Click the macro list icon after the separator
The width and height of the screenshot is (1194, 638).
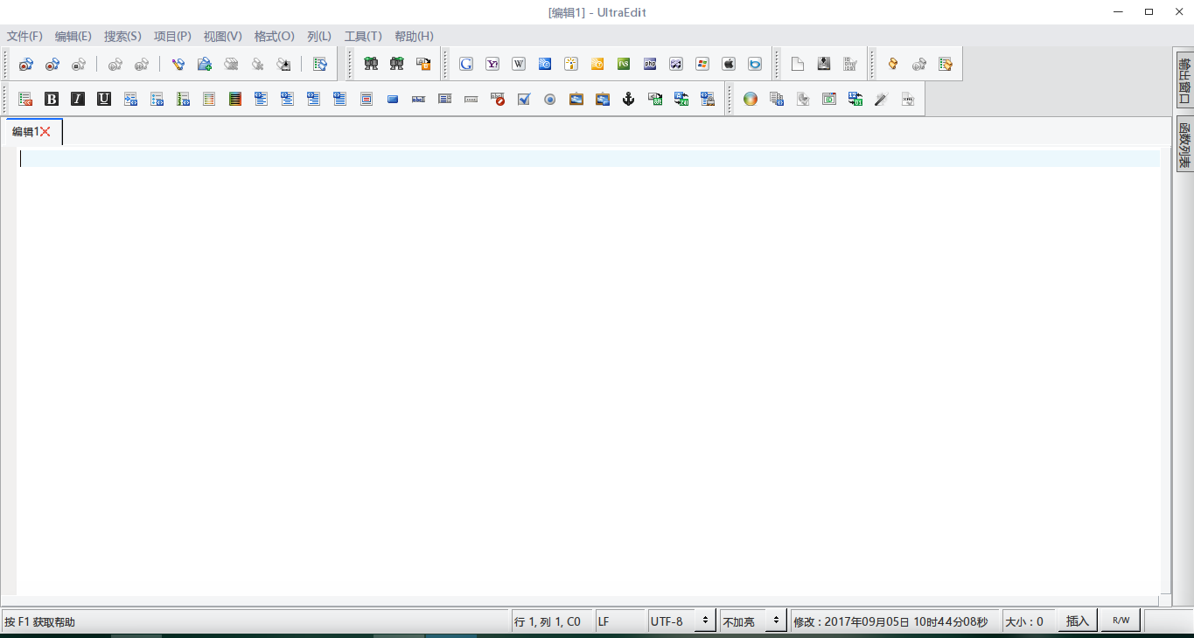(320, 64)
